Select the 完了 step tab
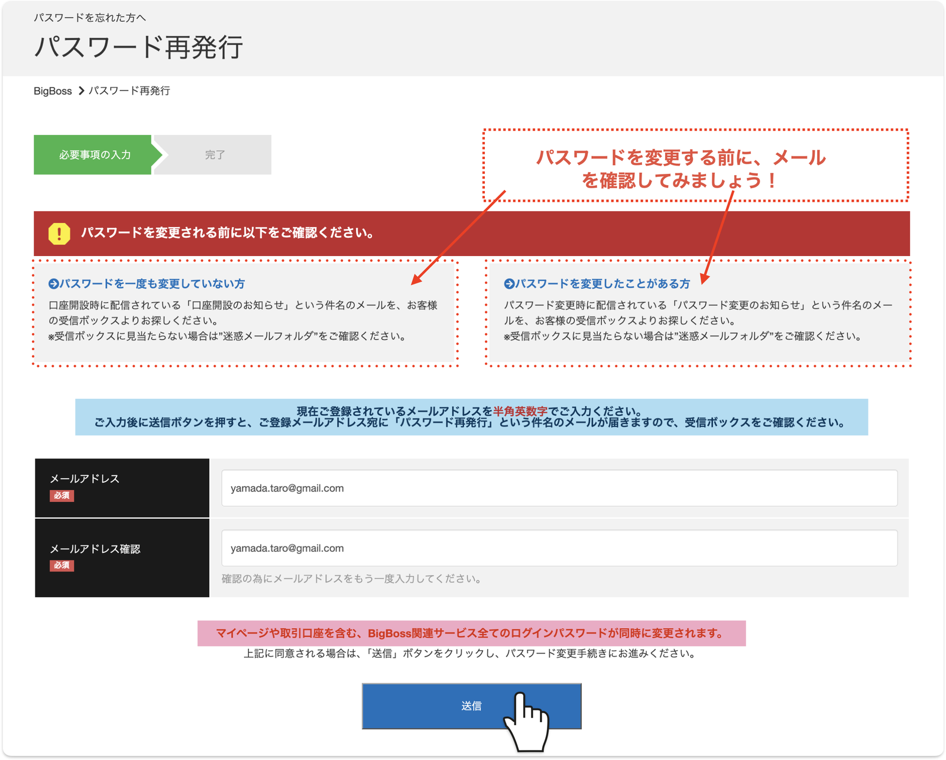 (215, 155)
